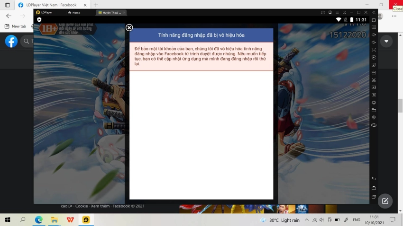Open LDPlayer keyboard mapping icon
The image size is (403, 226).
374,27
